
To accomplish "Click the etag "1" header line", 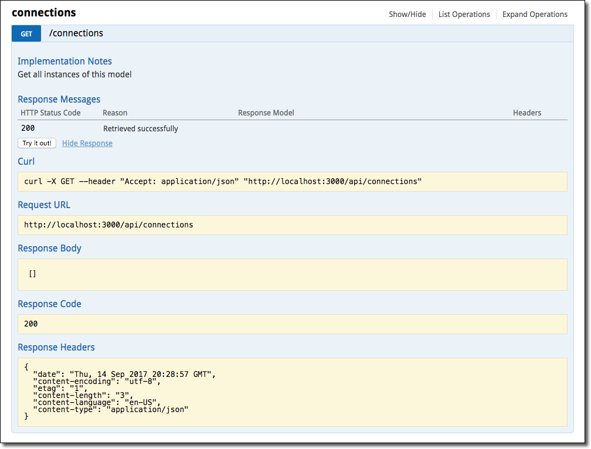I will click(60, 389).
